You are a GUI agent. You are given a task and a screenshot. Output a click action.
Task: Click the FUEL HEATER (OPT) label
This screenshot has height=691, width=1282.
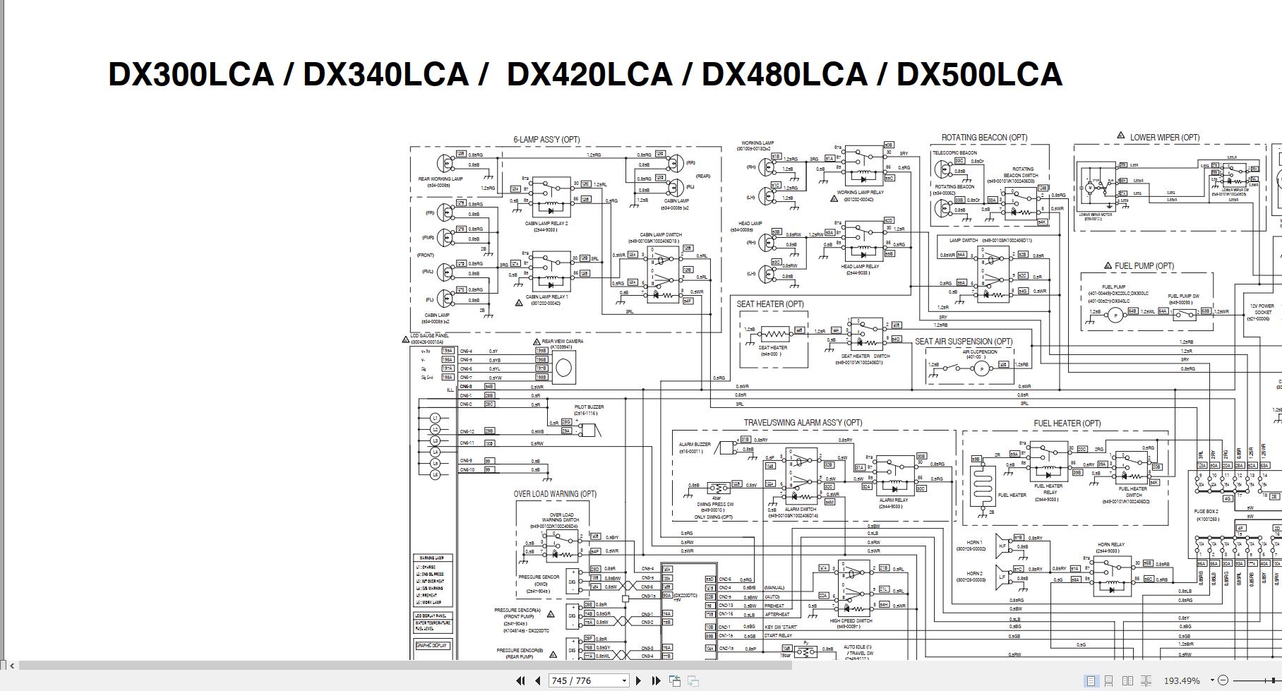[1067, 423]
